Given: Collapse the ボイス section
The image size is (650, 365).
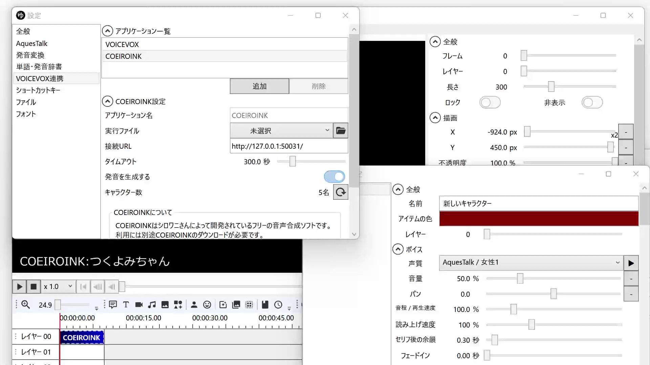Looking at the screenshot, I should [x=398, y=249].
